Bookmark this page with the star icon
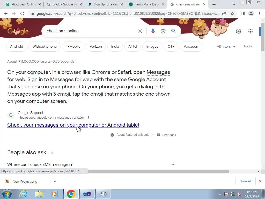 [x=232, y=13]
